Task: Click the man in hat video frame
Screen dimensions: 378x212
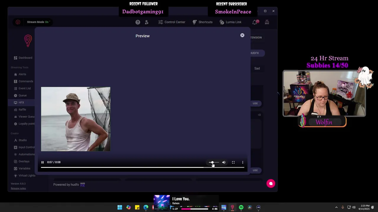Action: [76, 119]
